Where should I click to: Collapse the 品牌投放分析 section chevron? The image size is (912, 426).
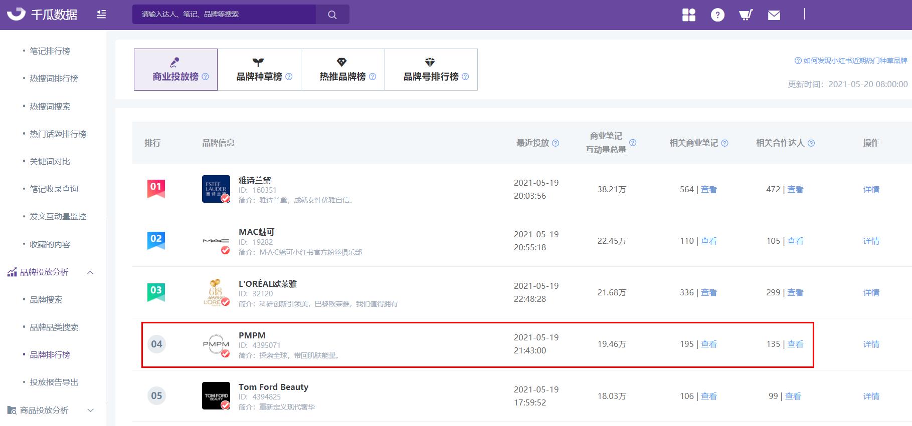90,272
